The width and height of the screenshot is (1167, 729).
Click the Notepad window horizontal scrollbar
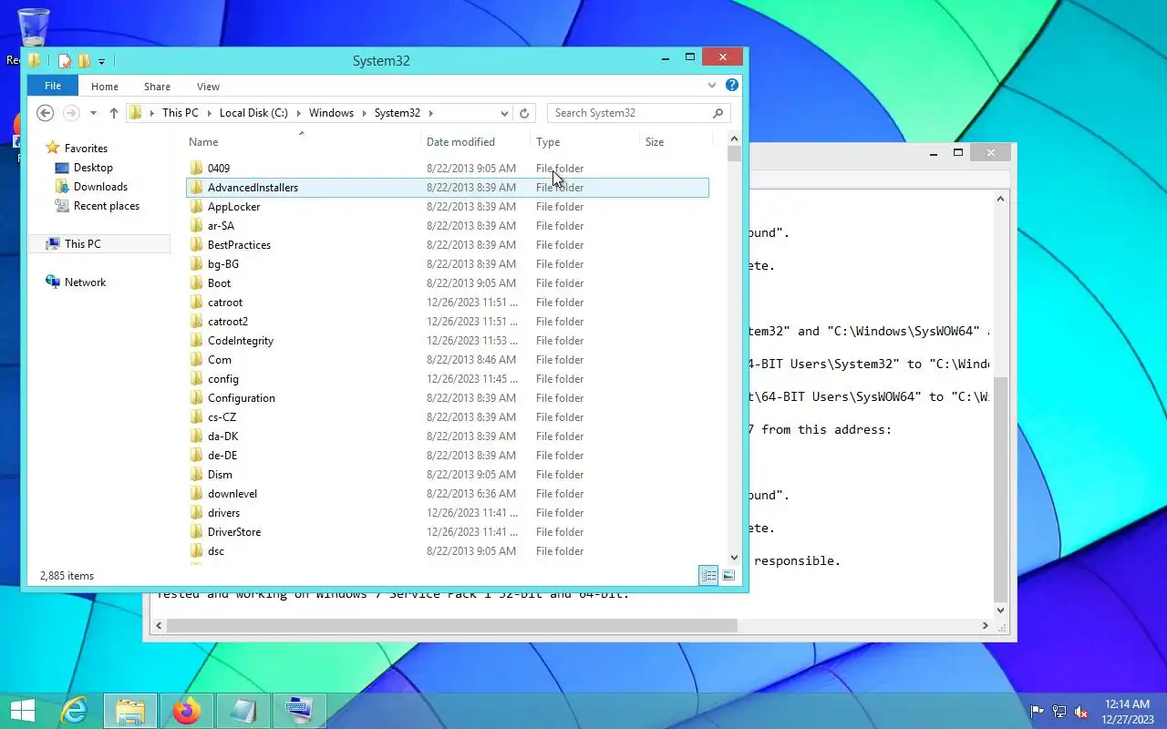click(x=573, y=626)
